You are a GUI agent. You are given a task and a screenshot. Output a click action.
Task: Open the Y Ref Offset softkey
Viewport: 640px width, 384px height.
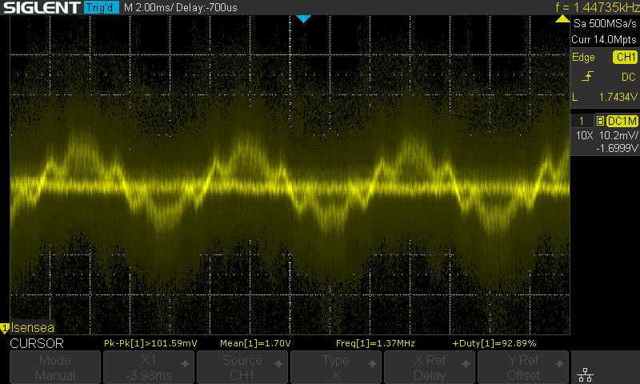[523, 367]
